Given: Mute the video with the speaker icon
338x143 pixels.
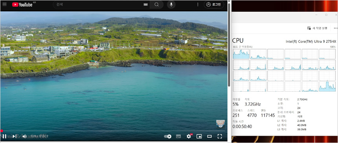Looking at the screenshot, I should [24, 136].
